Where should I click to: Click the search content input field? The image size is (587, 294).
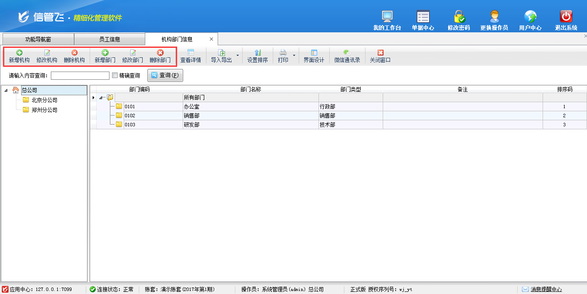pos(80,76)
